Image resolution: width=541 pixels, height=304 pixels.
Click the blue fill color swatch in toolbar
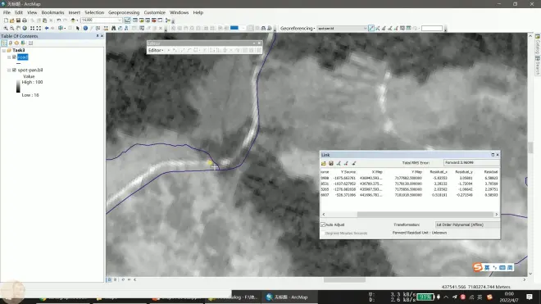(x=234, y=29)
